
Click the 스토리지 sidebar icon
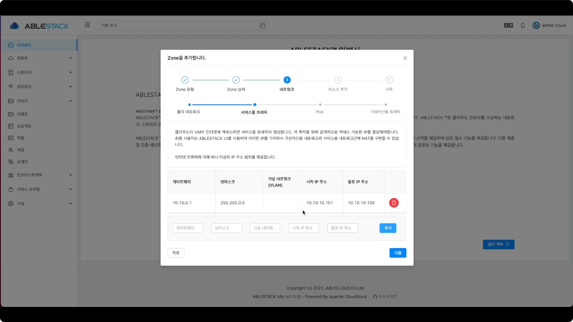[11, 72]
